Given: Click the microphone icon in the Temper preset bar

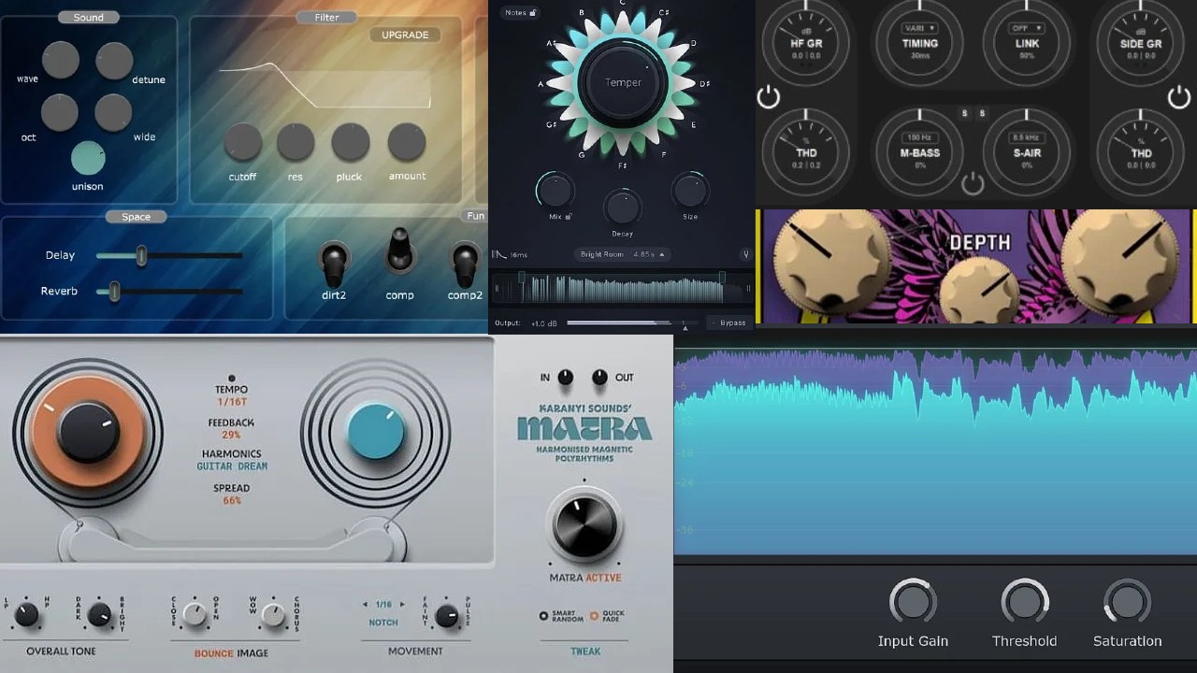Looking at the screenshot, I should click(x=745, y=254).
